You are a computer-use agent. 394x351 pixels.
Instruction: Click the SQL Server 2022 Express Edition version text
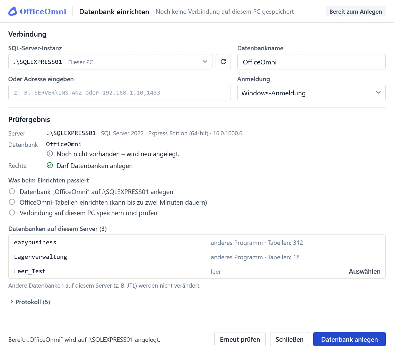click(172, 133)
